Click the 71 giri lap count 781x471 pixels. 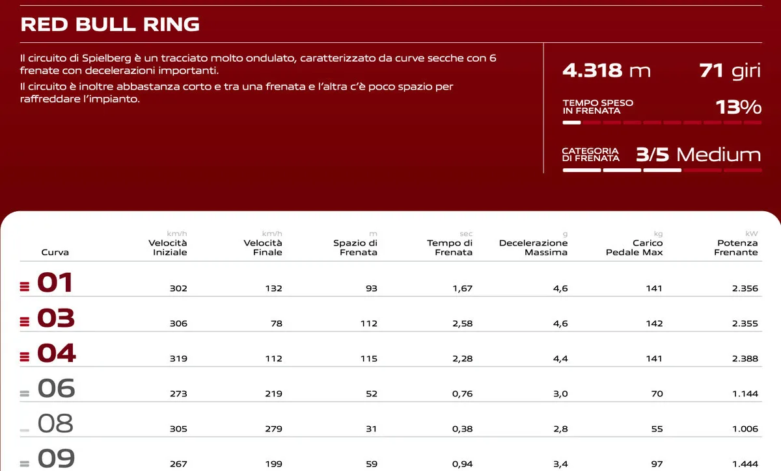730,71
